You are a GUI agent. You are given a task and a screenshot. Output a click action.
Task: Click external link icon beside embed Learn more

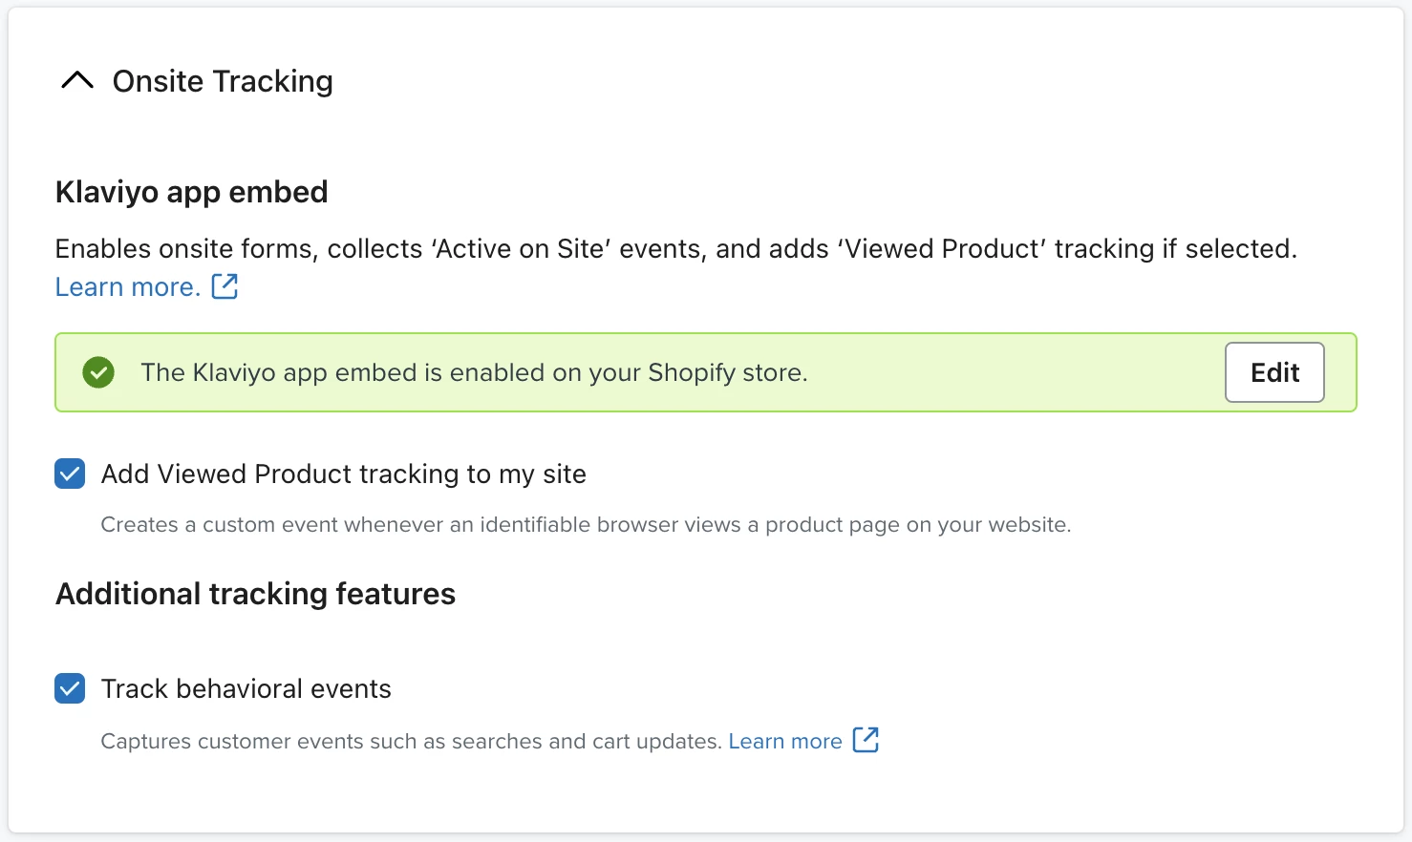tap(225, 285)
